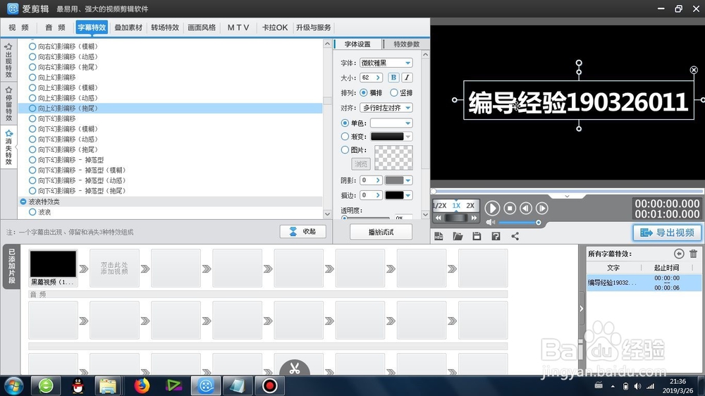The width and height of the screenshot is (705, 396).
Task: Collapse the preview panel chevron
Action: (567, 197)
